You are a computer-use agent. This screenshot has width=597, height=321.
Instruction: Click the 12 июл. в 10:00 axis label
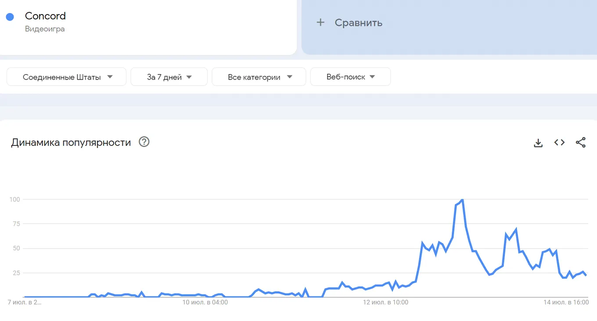point(386,303)
